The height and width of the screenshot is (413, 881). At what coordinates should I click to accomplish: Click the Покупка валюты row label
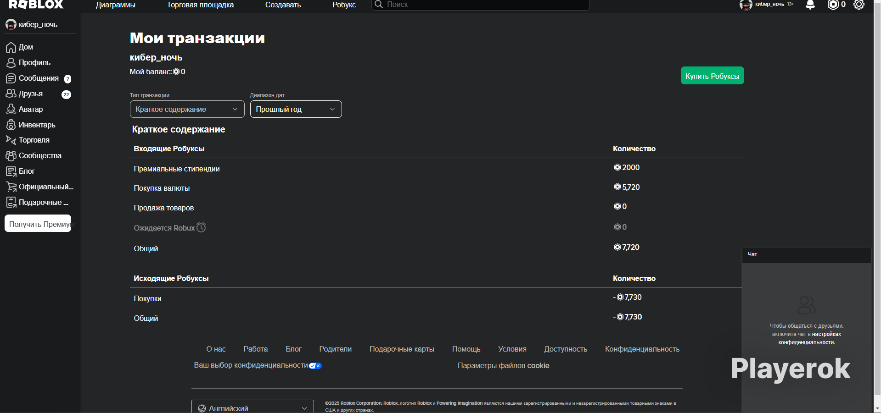pos(162,188)
